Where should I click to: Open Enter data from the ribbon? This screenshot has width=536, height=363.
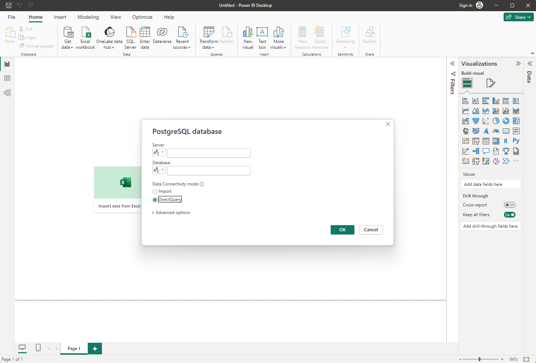click(145, 38)
